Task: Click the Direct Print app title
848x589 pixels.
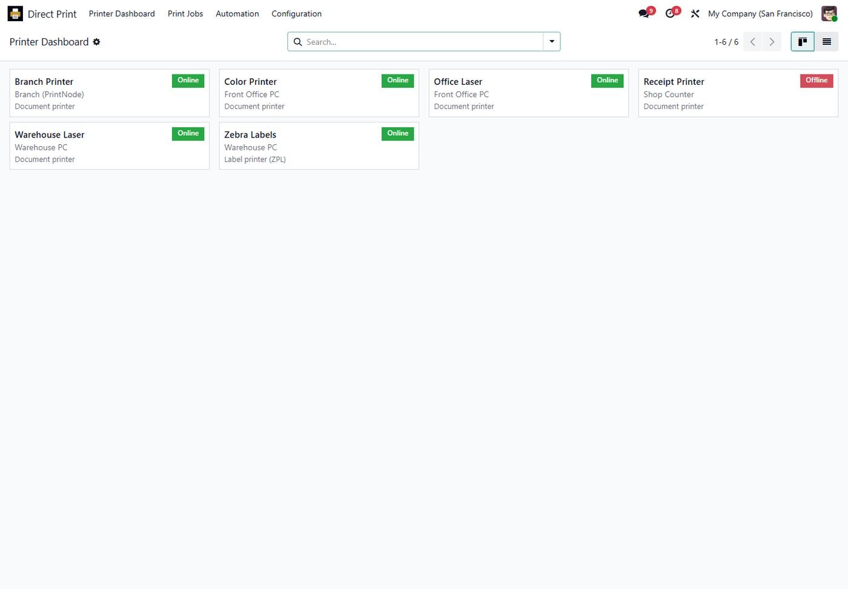Action: click(x=52, y=14)
